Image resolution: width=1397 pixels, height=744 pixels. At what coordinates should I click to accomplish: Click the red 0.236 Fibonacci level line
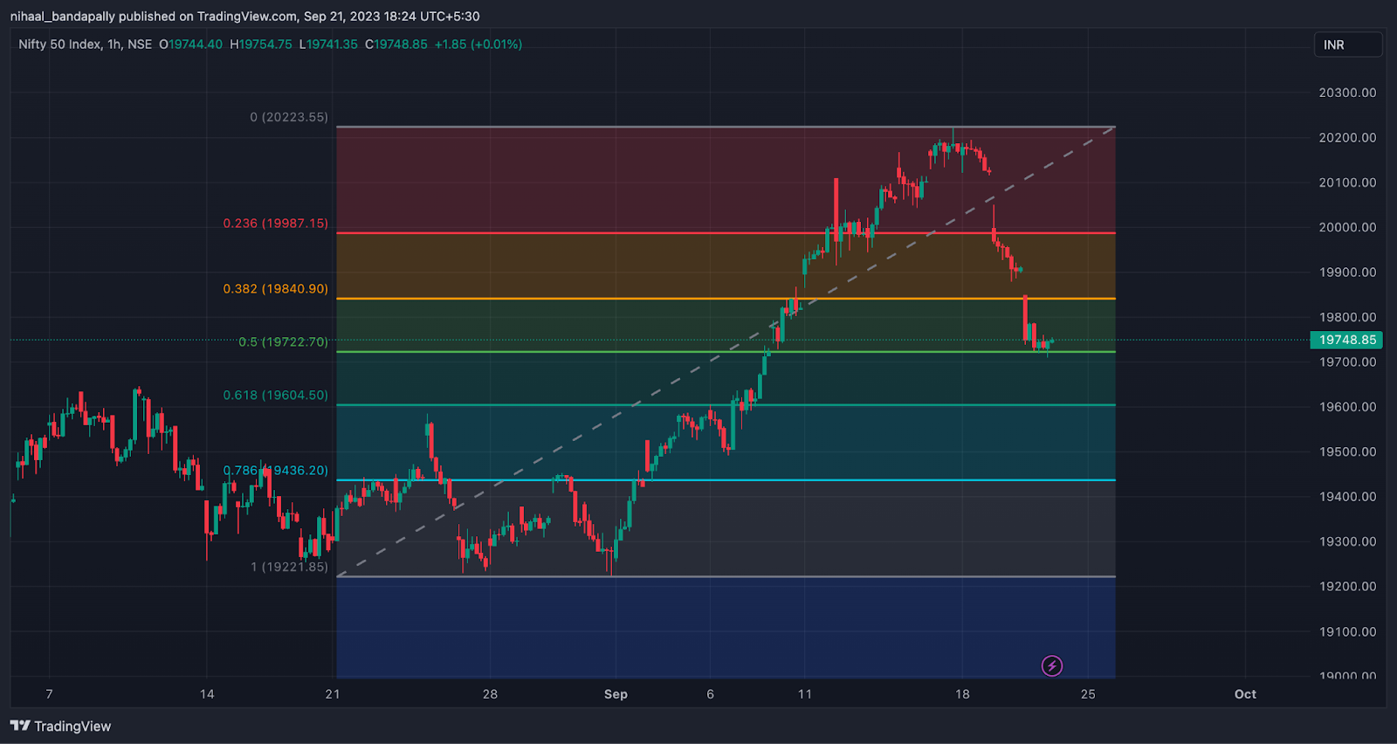point(726,233)
